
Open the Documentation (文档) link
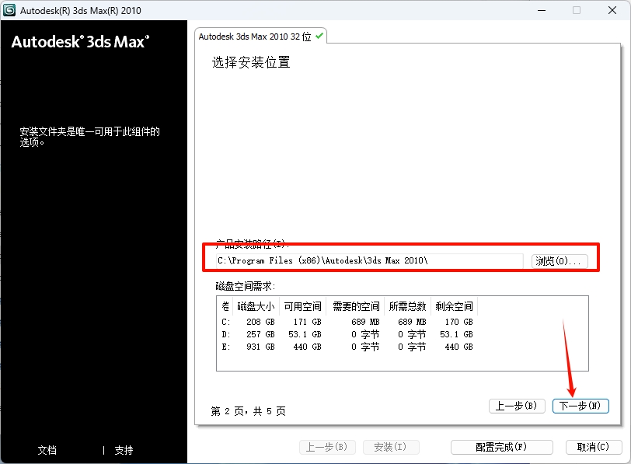47,450
